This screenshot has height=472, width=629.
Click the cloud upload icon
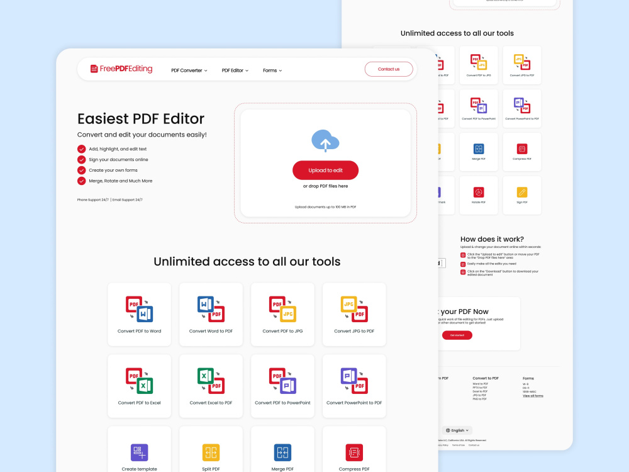[x=325, y=140]
